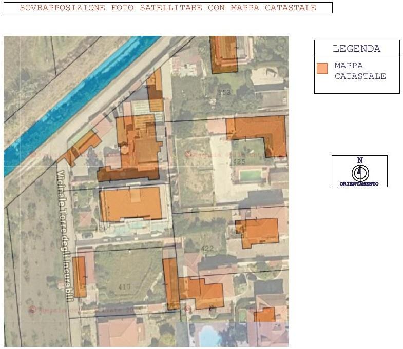
Task: Click the green swimming pool near parcel 425
Action: tap(250, 176)
